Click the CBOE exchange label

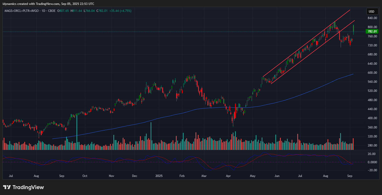[x=51, y=11]
